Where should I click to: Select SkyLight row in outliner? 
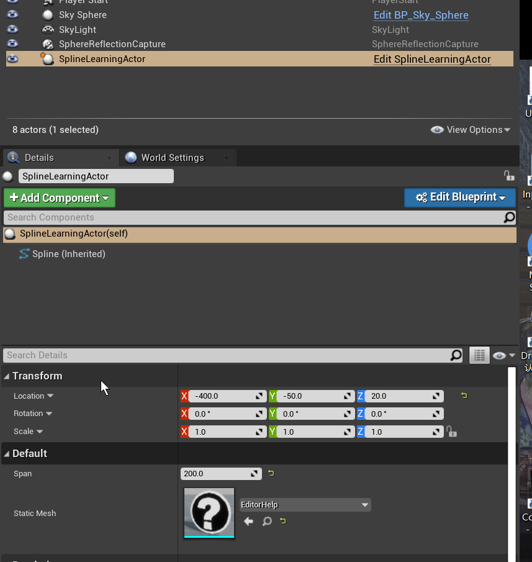(259, 29)
